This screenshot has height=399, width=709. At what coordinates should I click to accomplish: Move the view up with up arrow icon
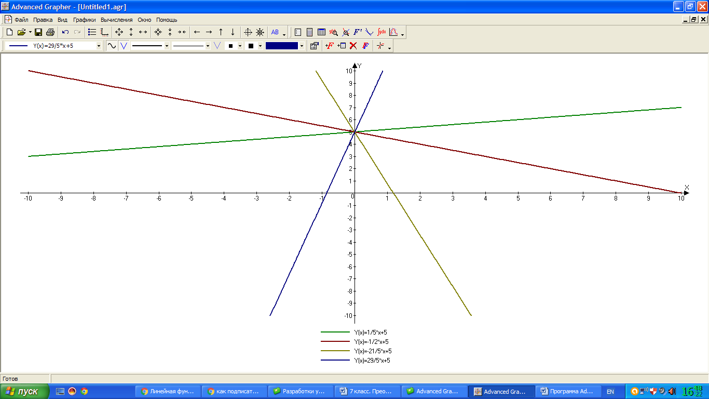coord(221,32)
